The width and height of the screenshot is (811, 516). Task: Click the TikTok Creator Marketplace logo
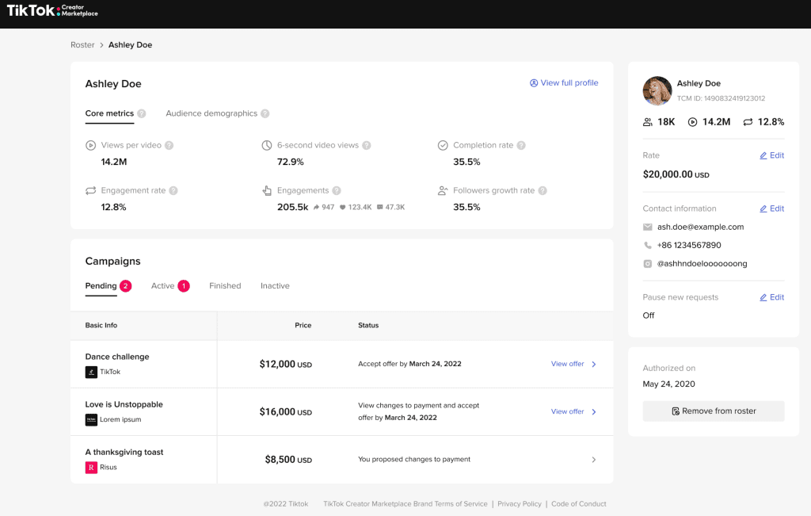(52, 11)
